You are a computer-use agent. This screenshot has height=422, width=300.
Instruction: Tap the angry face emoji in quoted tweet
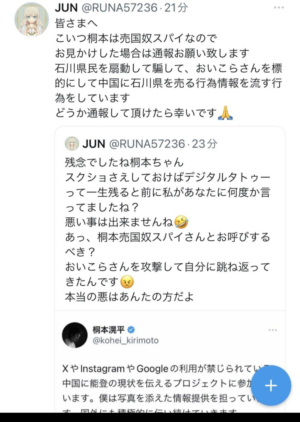tap(127, 282)
